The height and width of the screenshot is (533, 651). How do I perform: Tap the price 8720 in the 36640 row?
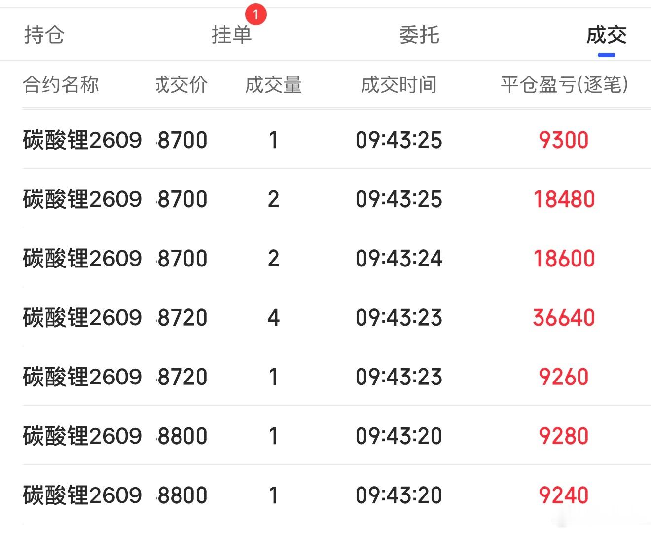pyautogui.click(x=182, y=317)
